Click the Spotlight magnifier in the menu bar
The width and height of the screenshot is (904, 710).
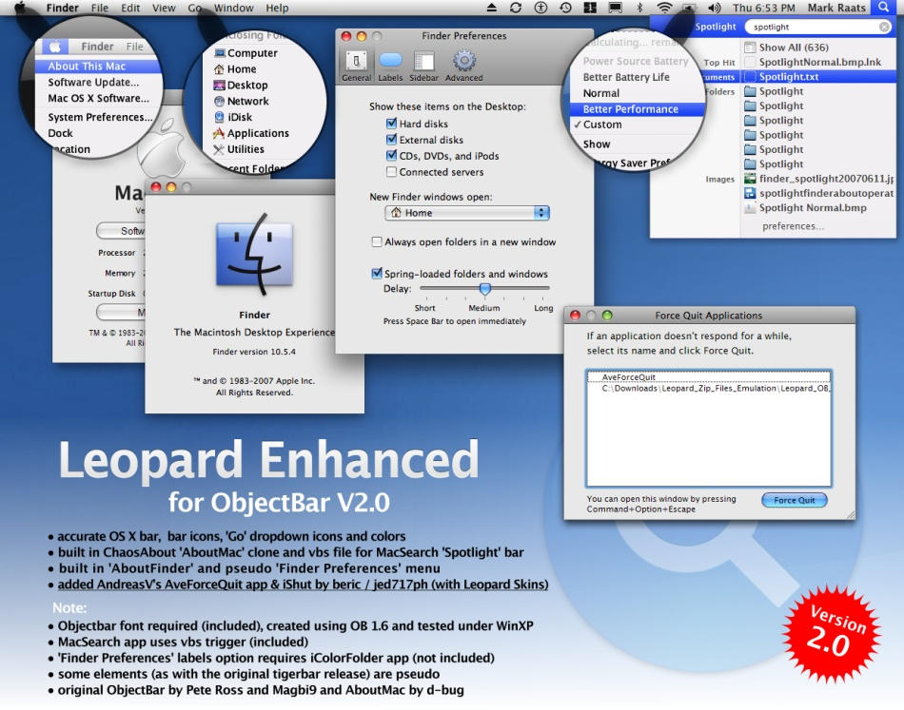click(884, 8)
